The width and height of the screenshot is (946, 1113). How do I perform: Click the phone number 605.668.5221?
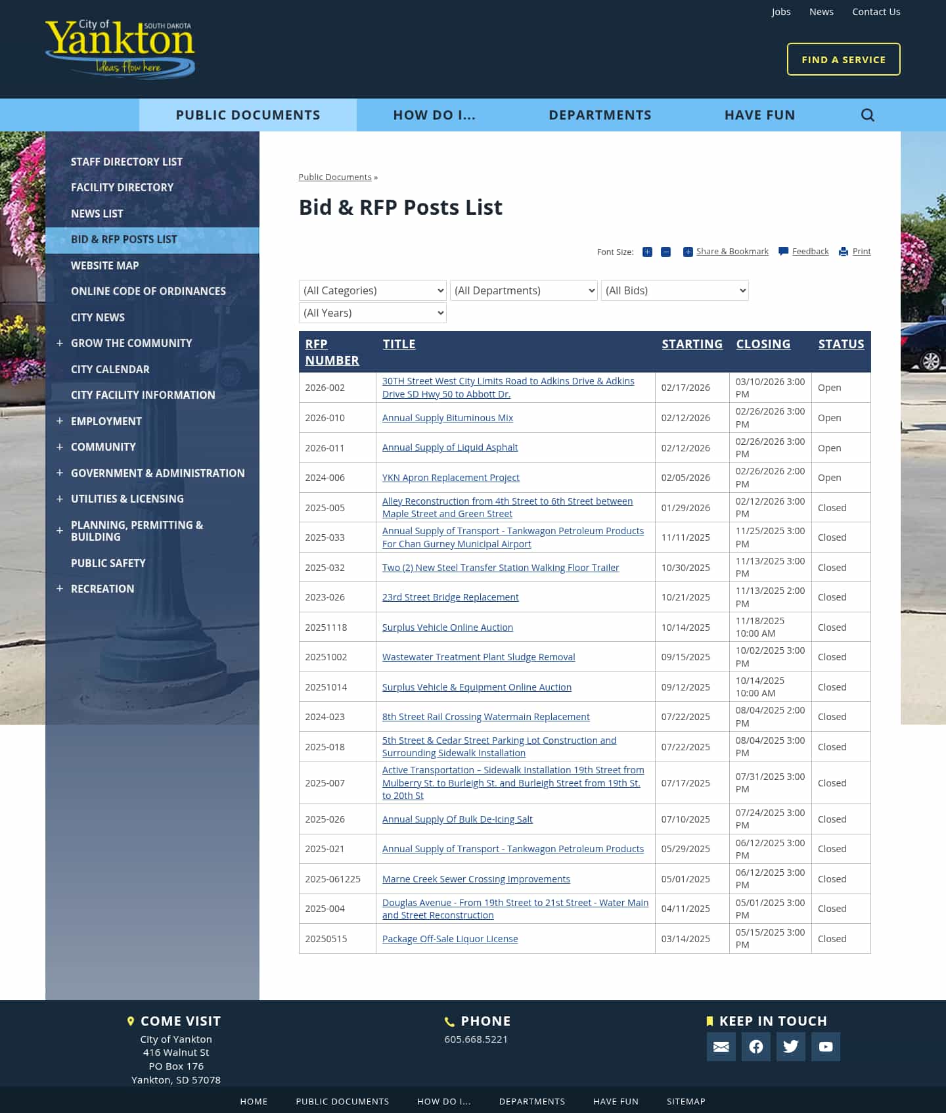(x=476, y=1039)
